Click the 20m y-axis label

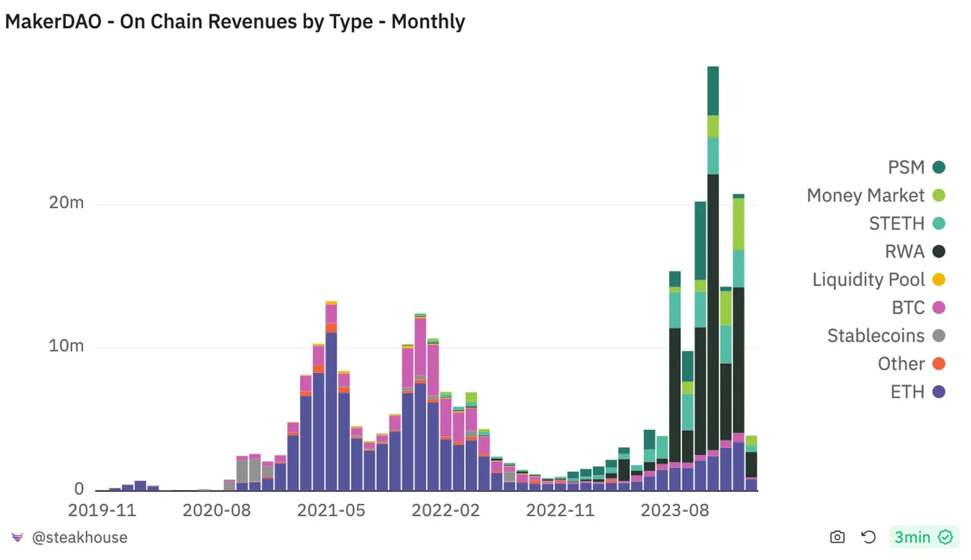[x=66, y=202]
